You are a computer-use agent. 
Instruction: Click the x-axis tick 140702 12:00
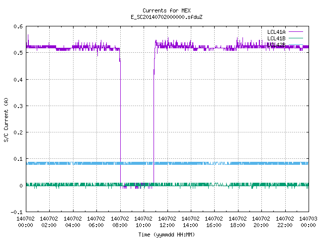coord(167,222)
